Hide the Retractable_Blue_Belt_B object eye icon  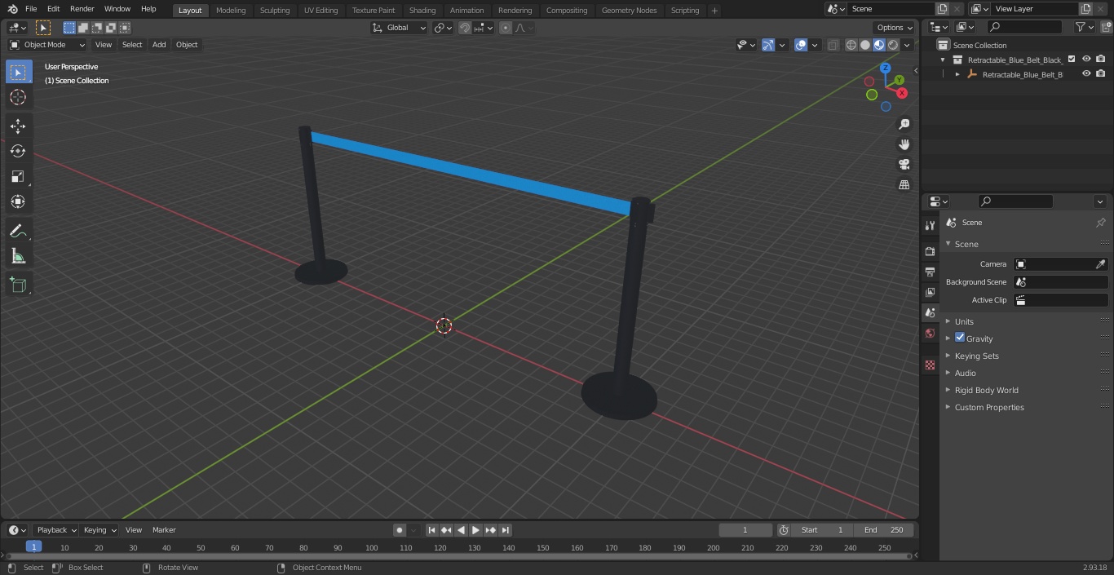(x=1086, y=73)
